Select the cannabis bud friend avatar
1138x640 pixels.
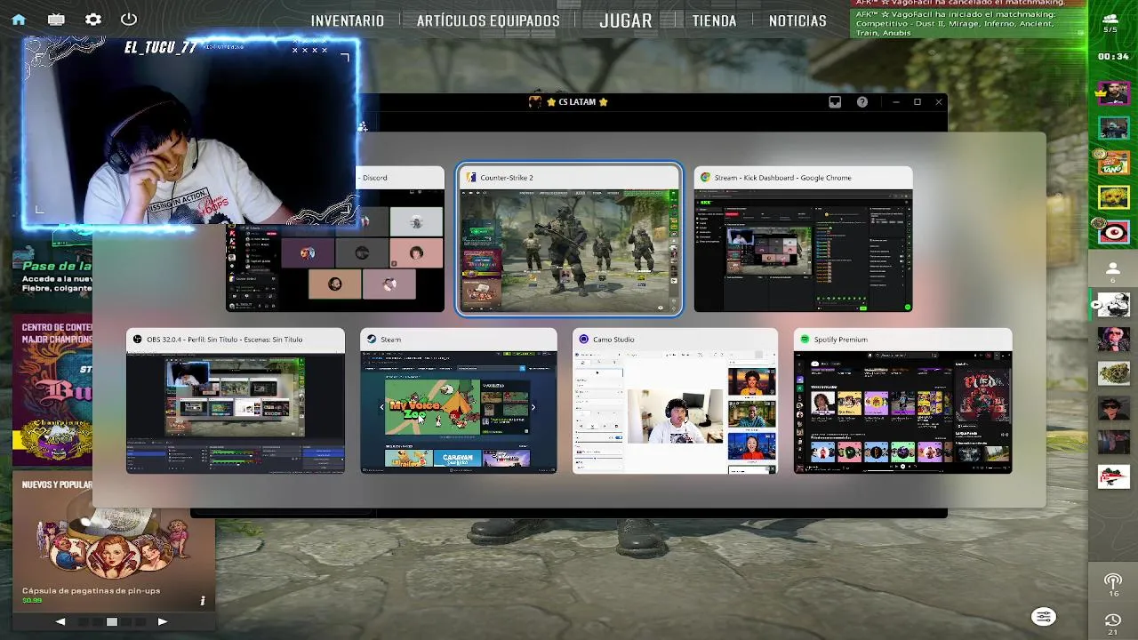click(x=1113, y=373)
